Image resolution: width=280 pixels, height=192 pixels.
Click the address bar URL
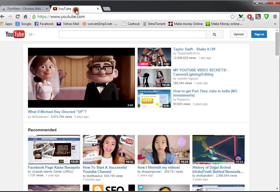coord(61,17)
